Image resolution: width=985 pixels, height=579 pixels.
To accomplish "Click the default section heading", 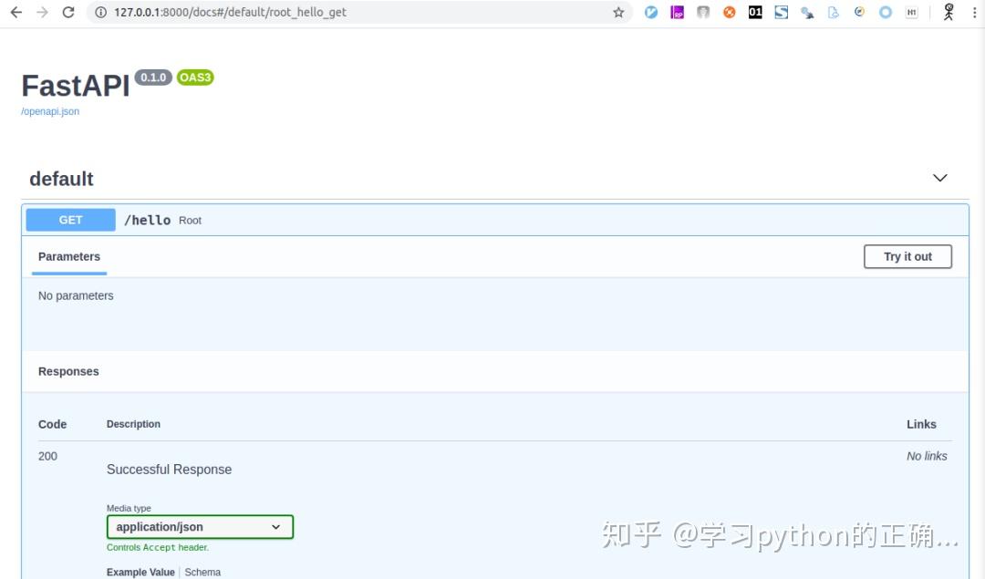I will 62,179.
